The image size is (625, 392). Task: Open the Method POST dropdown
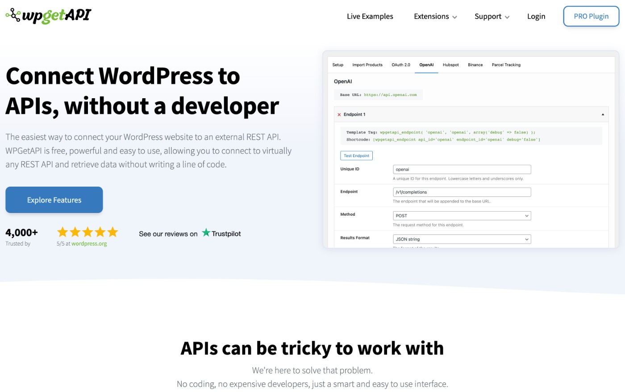pos(462,216)
